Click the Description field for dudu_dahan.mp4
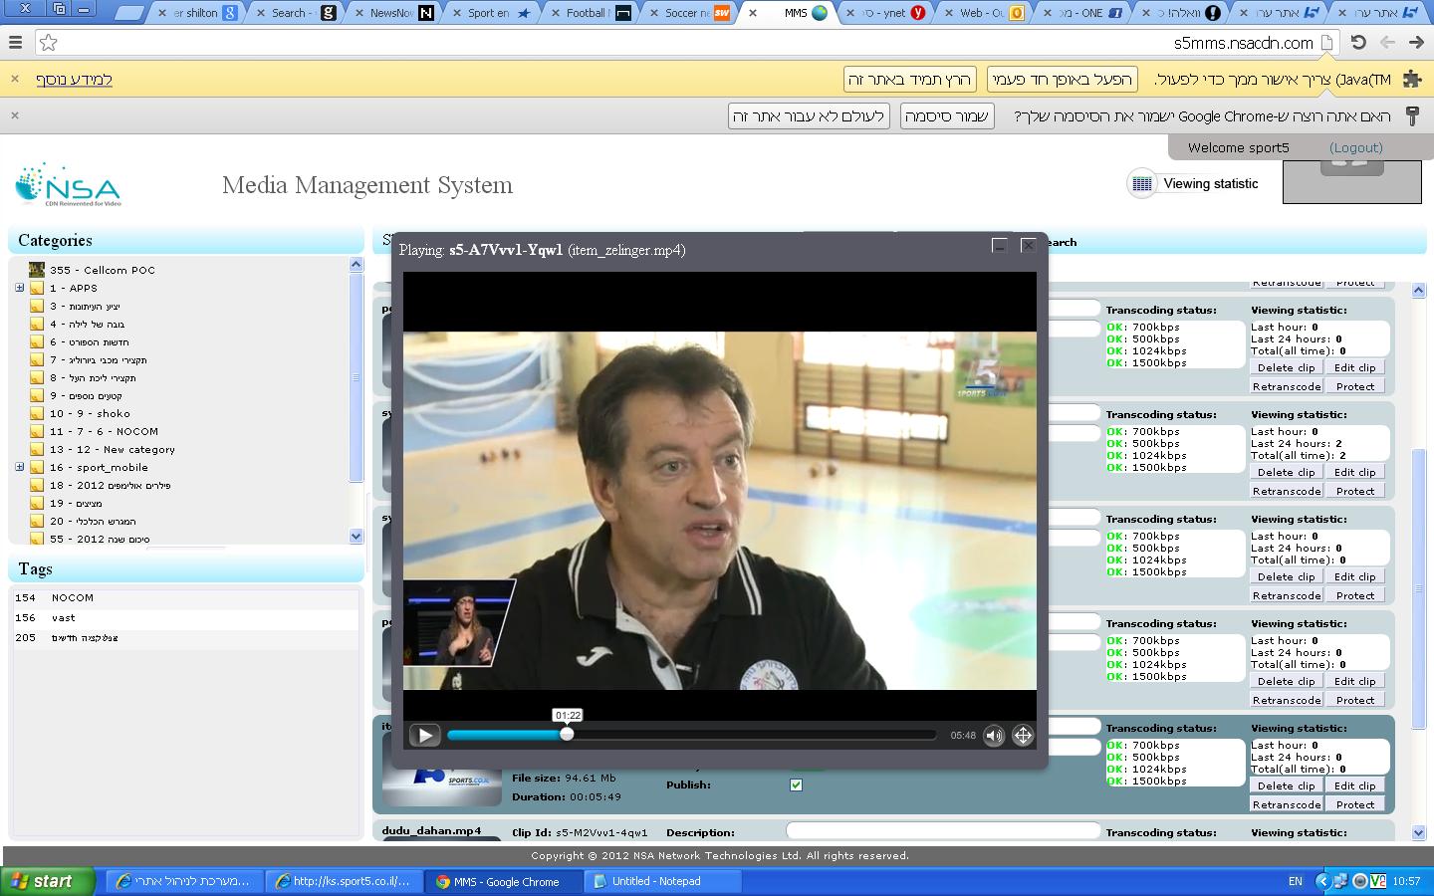 tap(943, 831)
